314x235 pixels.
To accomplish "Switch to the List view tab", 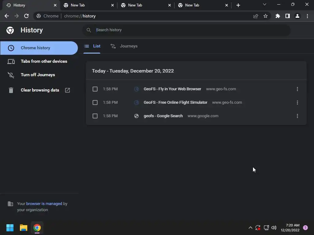I will point(92,46).
